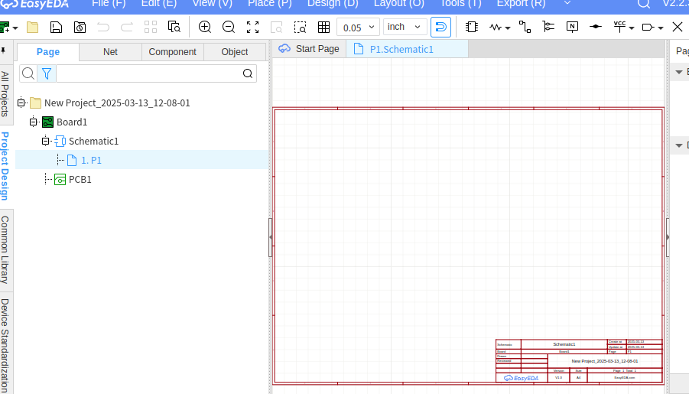Open the Export (R) menu
Screen dimensions: 689x394
click(521, 4)
